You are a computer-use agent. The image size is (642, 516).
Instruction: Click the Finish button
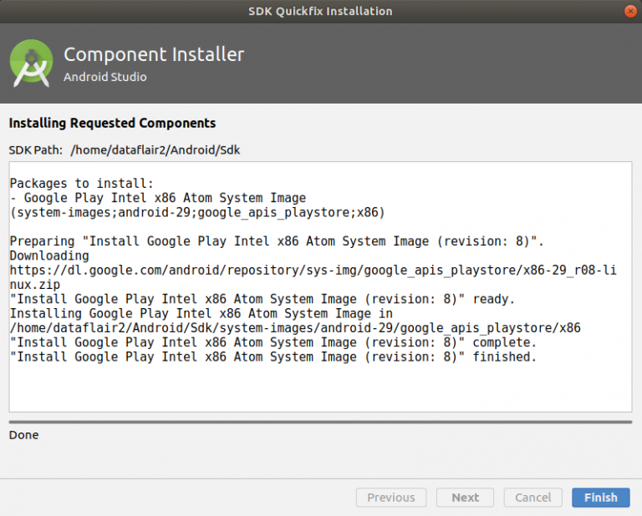(601, 497)
